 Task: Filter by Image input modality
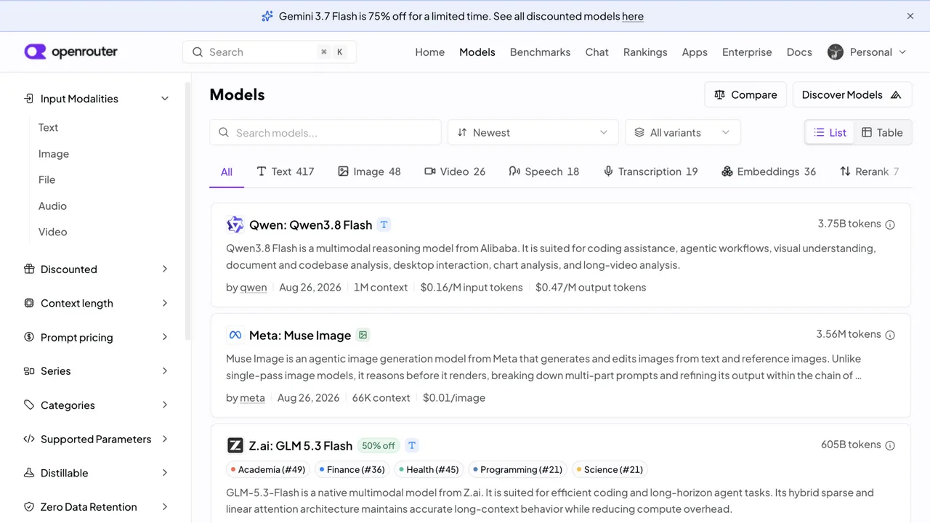tap(54, 154)
